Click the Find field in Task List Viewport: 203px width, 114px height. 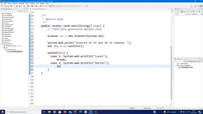pos(180,14)
